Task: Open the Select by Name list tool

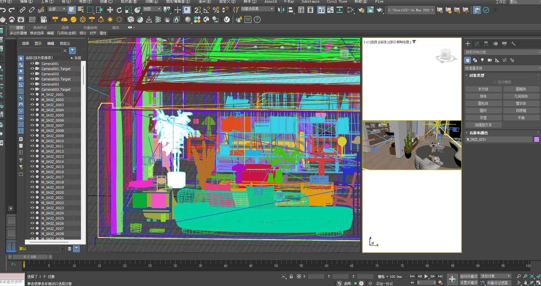Action: coord(80,10)
